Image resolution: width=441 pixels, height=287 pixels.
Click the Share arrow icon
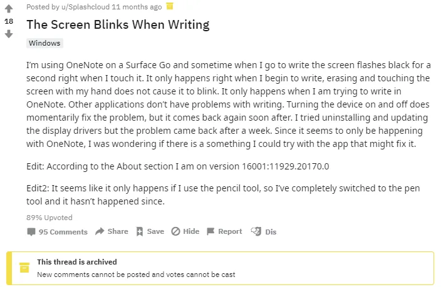tap(100, 231)
